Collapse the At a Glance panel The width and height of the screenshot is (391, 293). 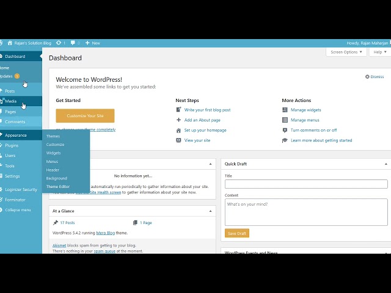(210, 211)
